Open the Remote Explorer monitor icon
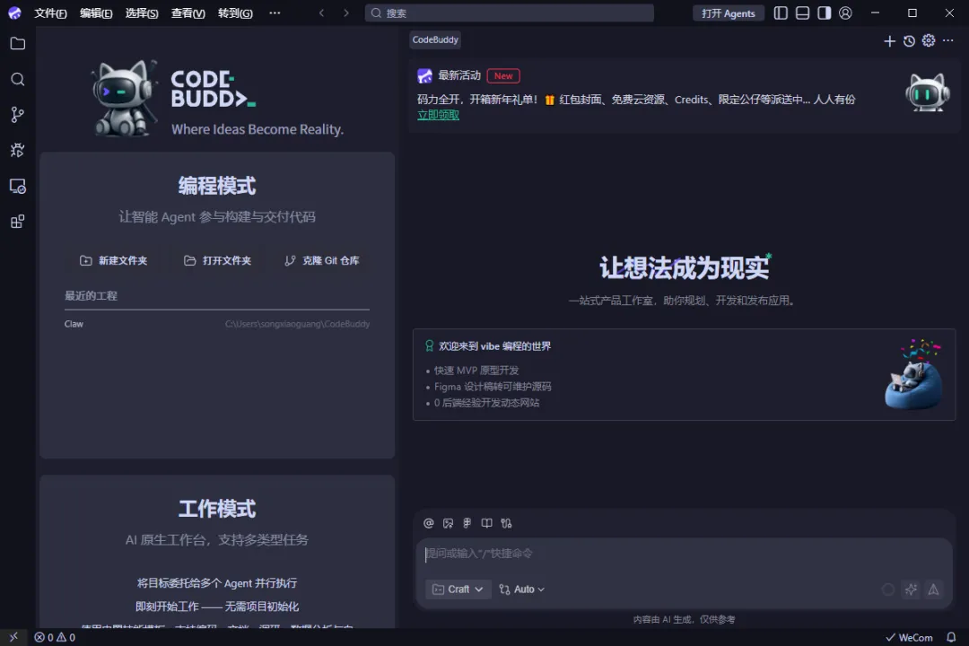Screen dimensions: 969x646 point(17,186)
